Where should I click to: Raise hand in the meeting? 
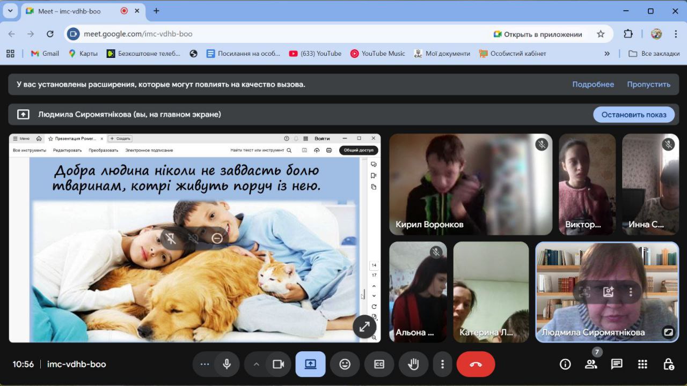(413, 364)
